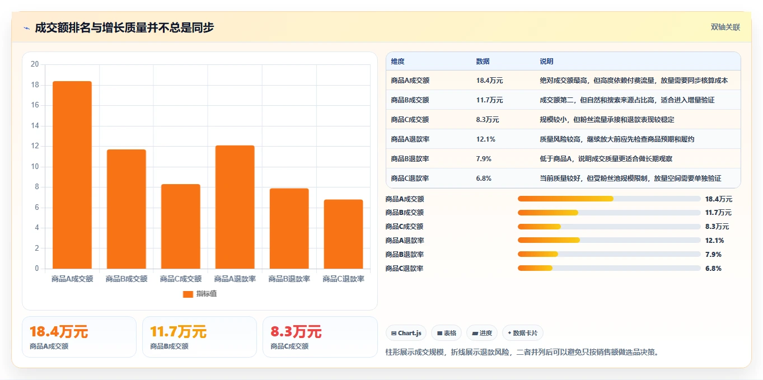
Task: Click table cell 商品C成交额
Action: (410, 120)
